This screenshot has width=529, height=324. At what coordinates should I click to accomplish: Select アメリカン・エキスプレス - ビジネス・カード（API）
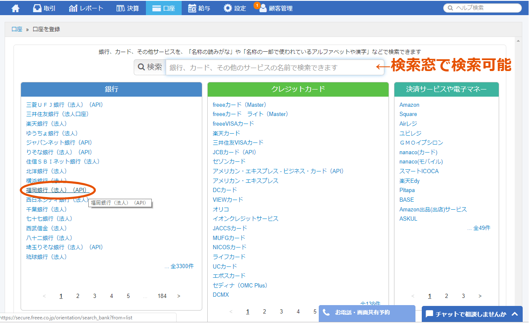[x=278, y=171]
